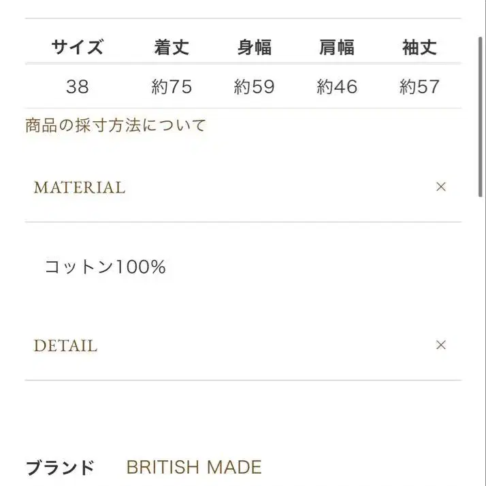This screenshot has height=486, width=486.
Task: Select the 袖丈 column header
Action: (419, 48)
